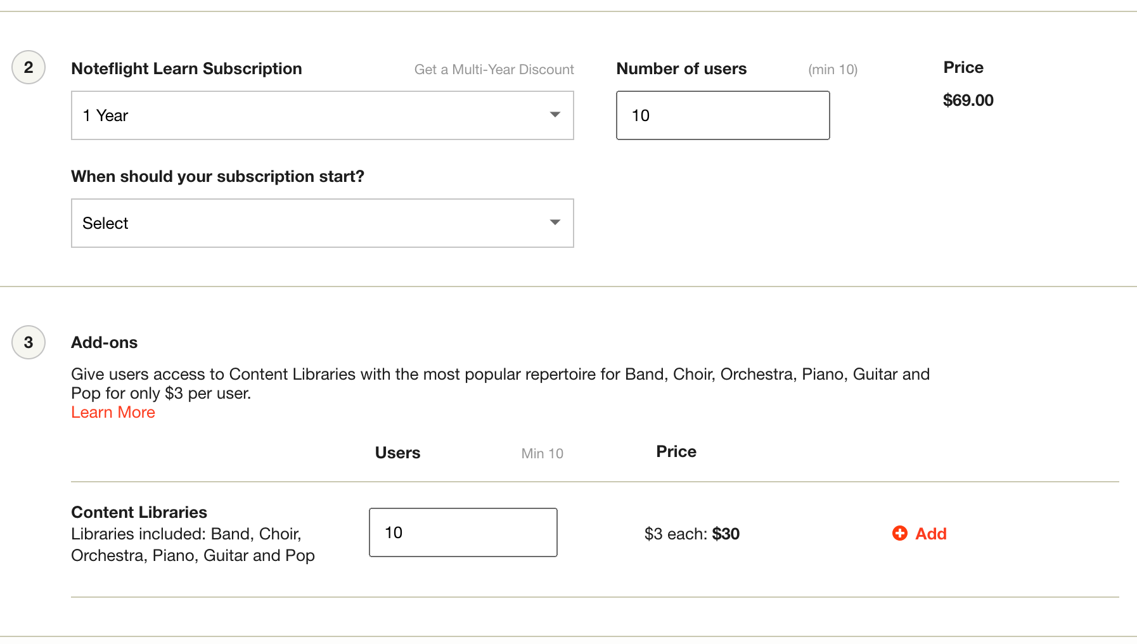Screen dimensions: 1137x644
Task: Click the $69.00 price value
Action: (968, 100)
